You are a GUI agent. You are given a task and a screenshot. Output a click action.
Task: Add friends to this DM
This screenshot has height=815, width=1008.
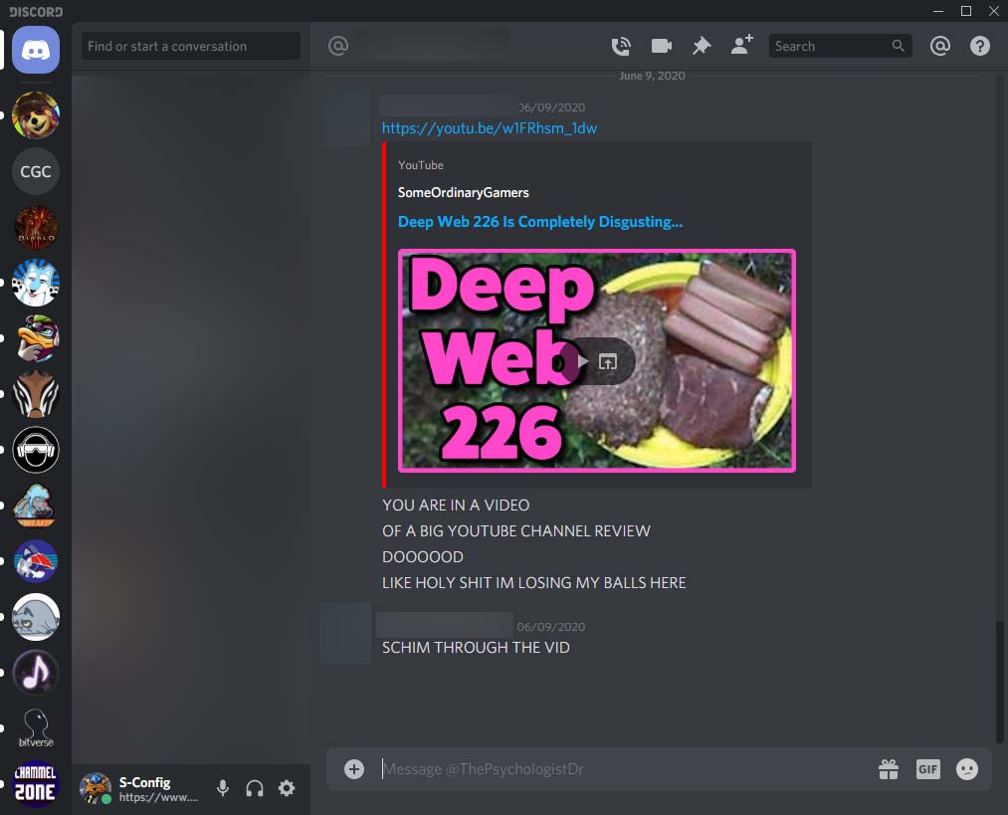pos(742,45)
